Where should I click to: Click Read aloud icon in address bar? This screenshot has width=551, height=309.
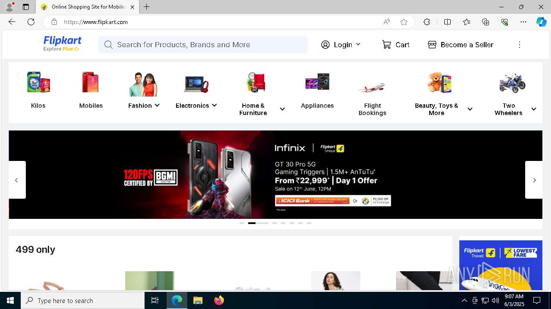click(387, 22)
